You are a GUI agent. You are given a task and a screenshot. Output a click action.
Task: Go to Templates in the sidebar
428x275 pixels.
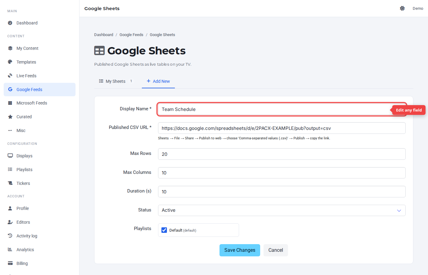(x=39, y=62)
